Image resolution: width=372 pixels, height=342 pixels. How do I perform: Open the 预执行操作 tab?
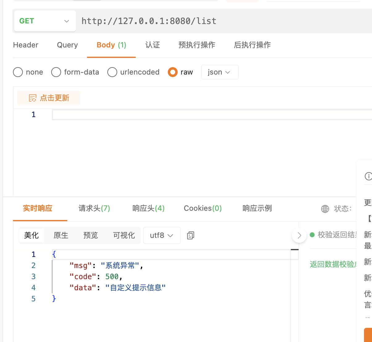click(x=197, y=45)
